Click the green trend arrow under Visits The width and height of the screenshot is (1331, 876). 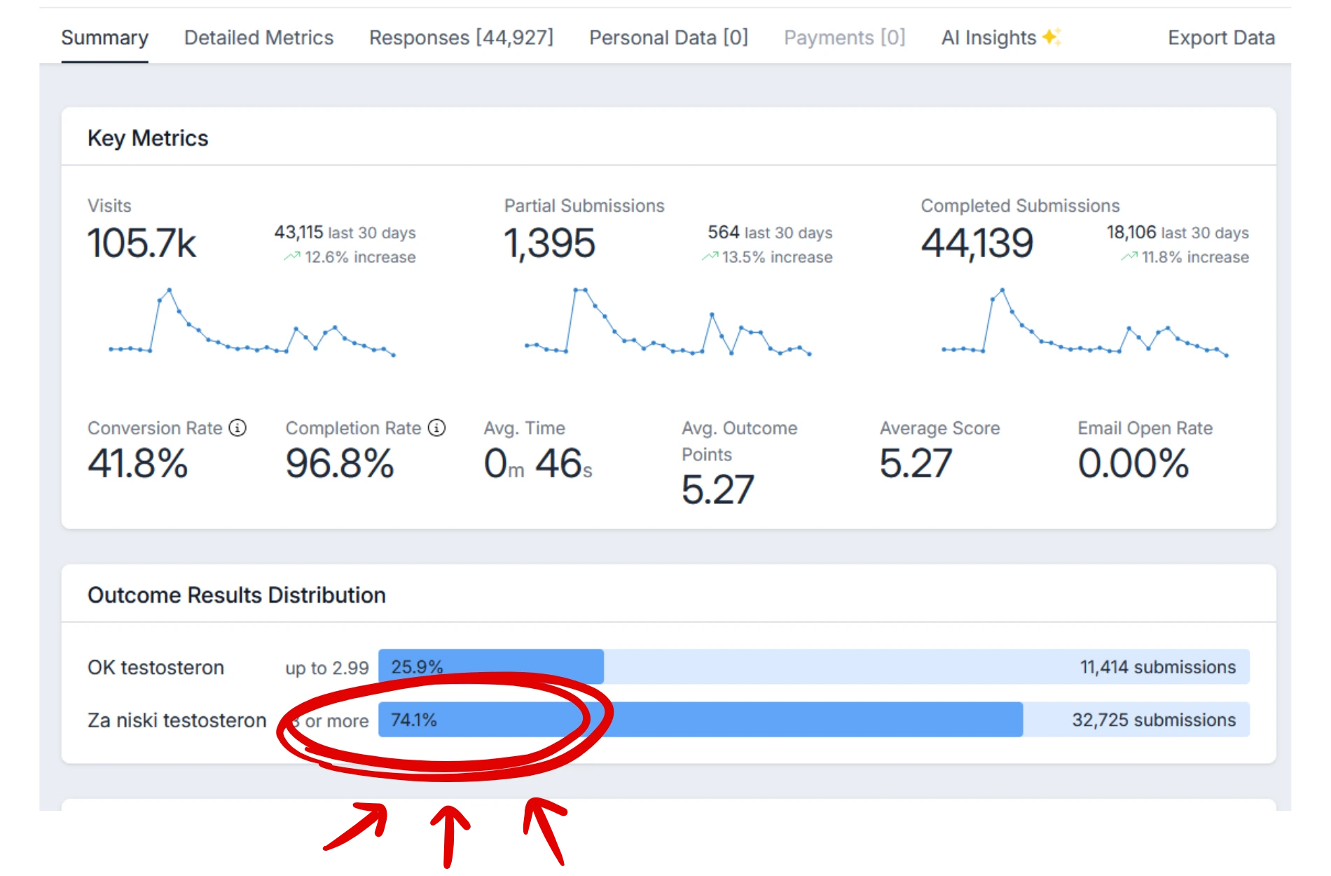click(291, 257)
